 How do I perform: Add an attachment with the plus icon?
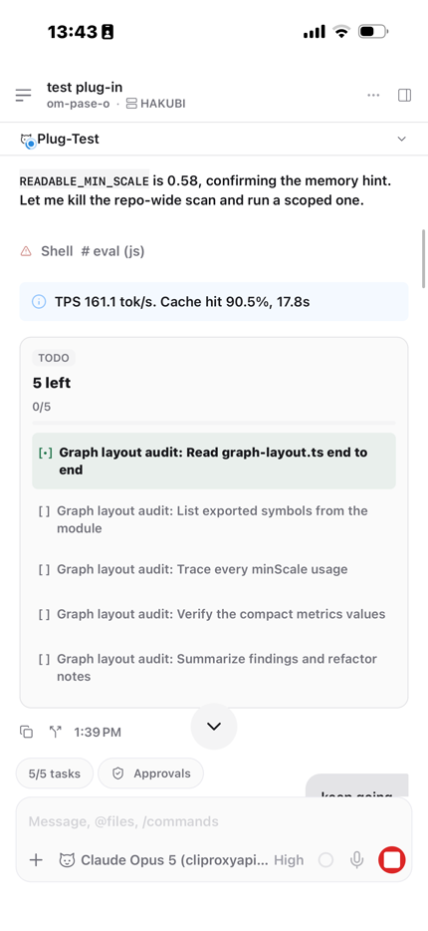pos(36,860)
